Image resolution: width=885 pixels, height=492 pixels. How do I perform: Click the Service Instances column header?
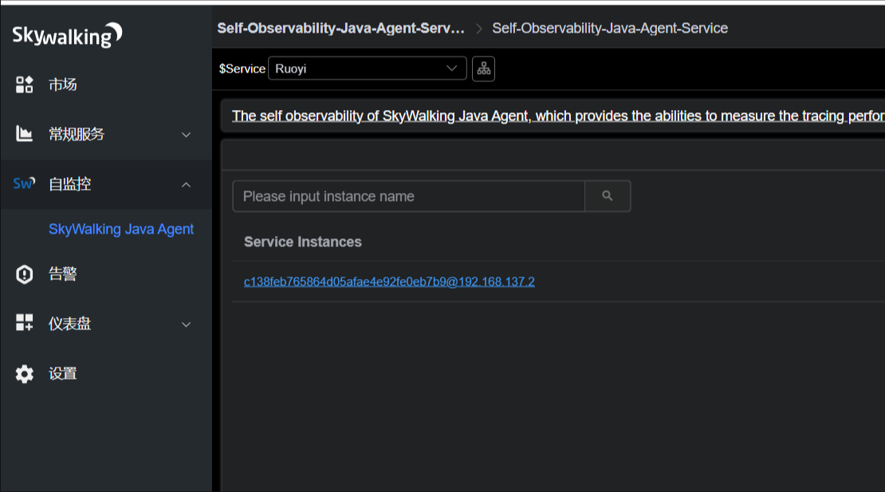[302, 242]
